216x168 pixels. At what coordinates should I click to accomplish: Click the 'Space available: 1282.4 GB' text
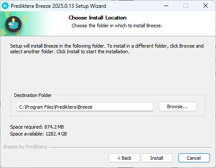tap(39, 134)
